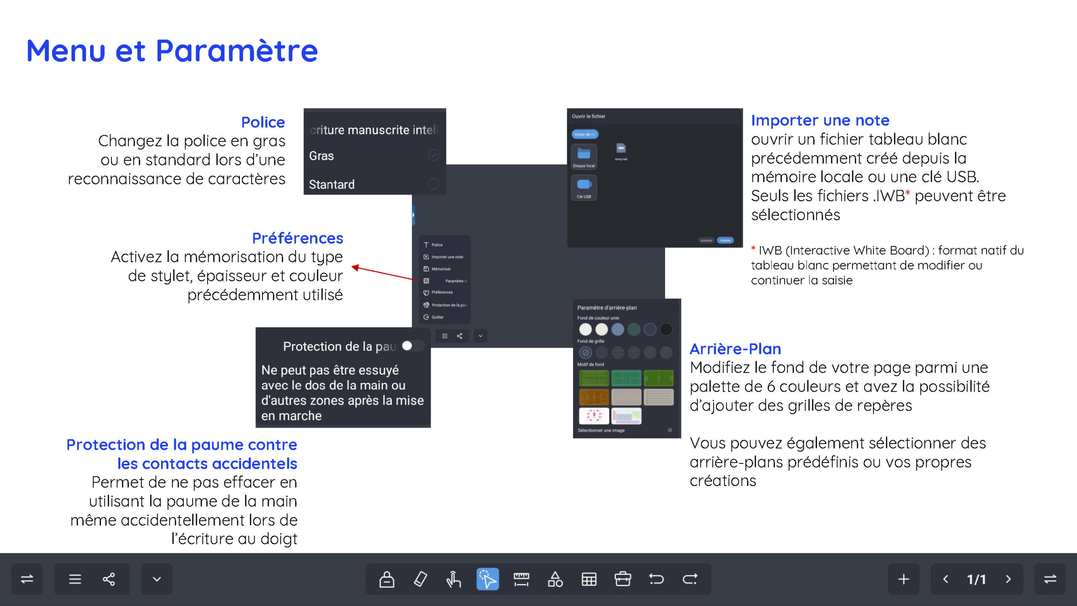The height and width of the screenshot is (606, 1077).
Task: Pick the cream background color swatch
Action: point(602,329)
